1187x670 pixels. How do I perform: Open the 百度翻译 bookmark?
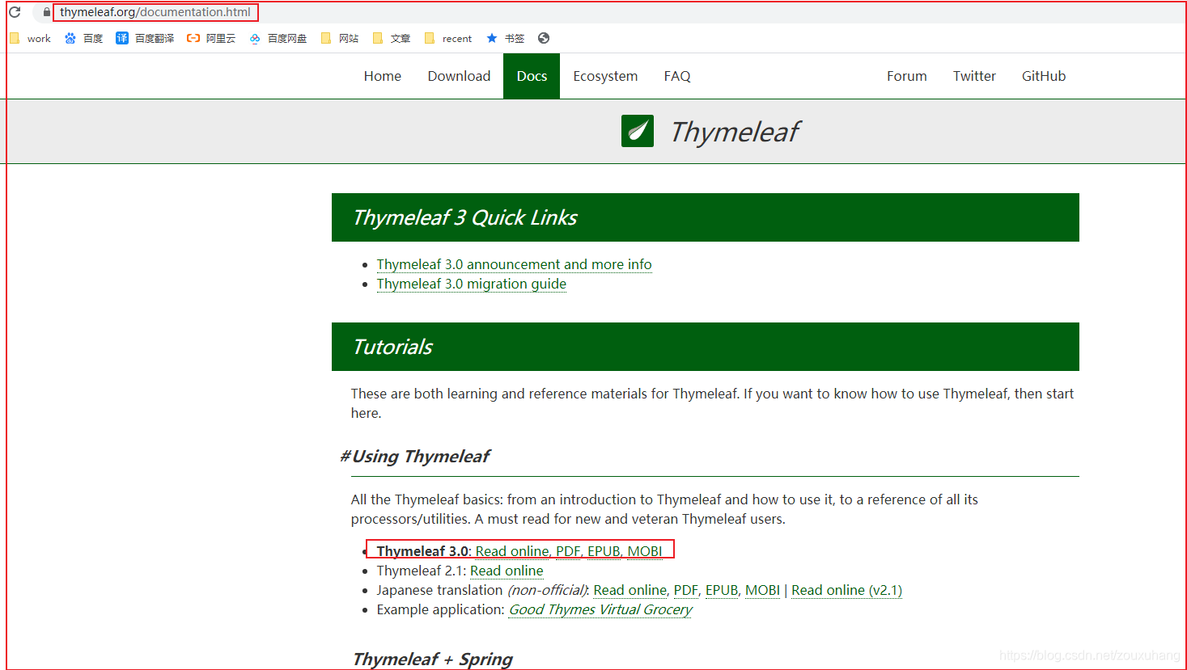pyautogui.click(x=145, y=38)
